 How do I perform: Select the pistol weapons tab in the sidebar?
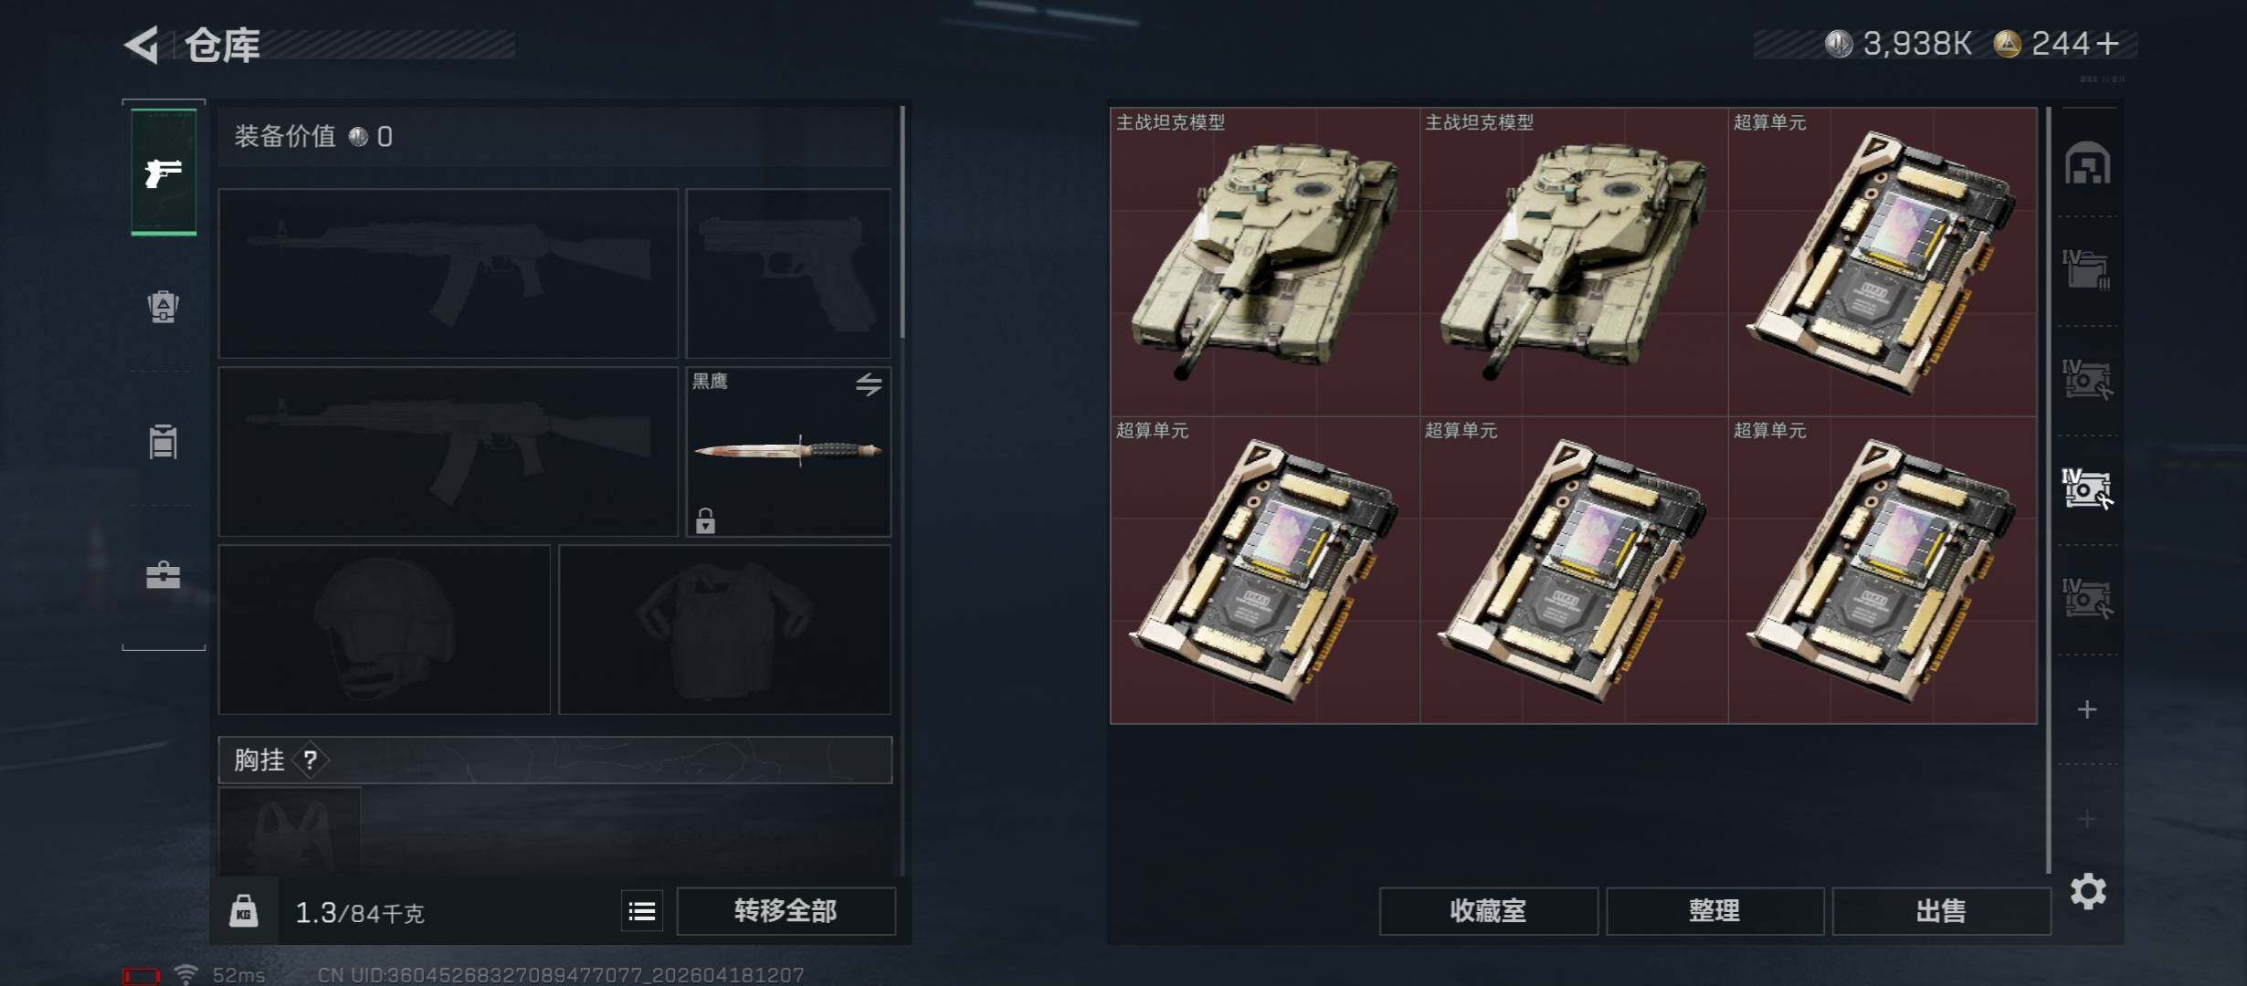point(164,172)
